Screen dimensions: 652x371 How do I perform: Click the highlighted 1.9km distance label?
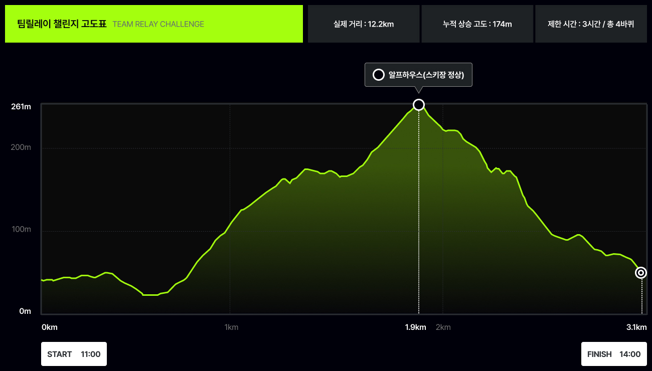point(415,327)
